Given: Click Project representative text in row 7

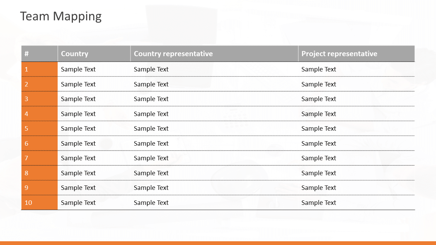Looking at the screenshot, I should click(319, 158).
